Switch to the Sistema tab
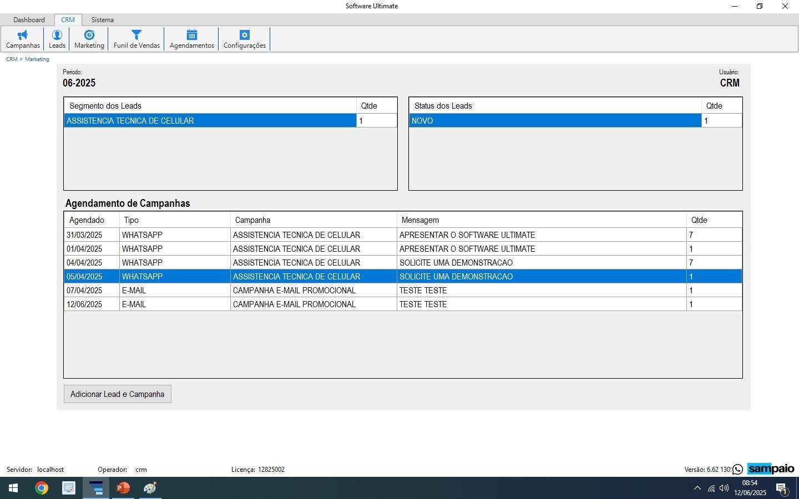The image size is (799, 499). click(103, 20)
